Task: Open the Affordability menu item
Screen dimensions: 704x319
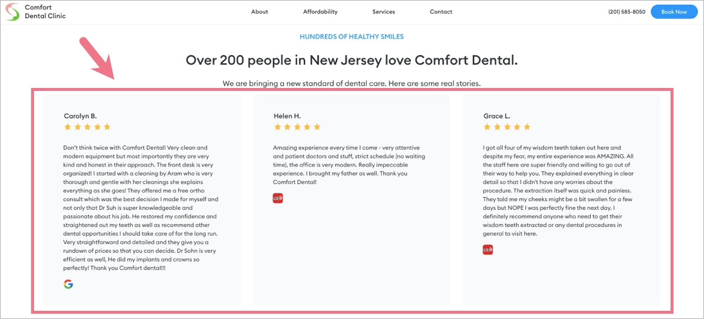Action: (x=320, y=12)
